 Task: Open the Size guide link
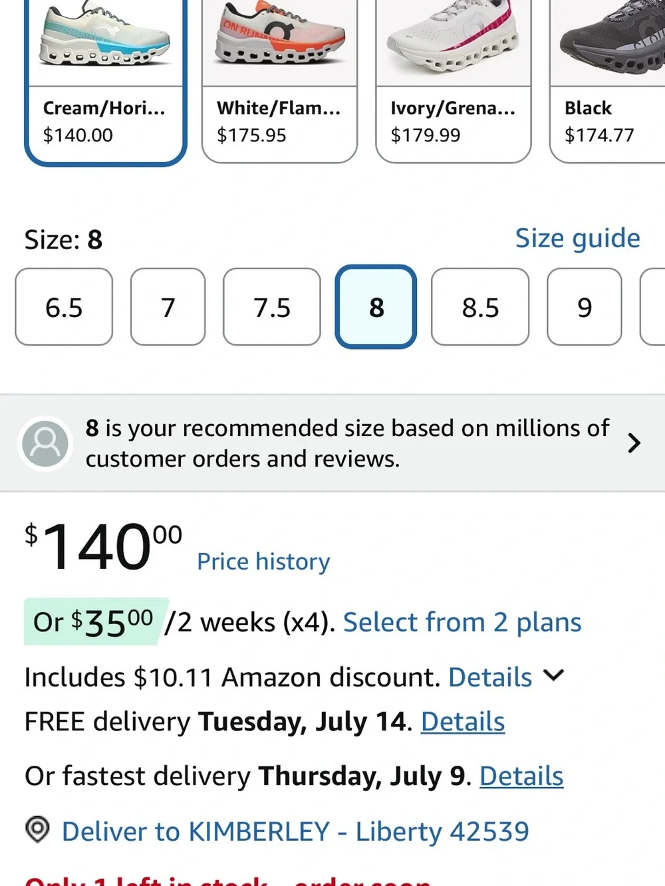tap(578, 238)
